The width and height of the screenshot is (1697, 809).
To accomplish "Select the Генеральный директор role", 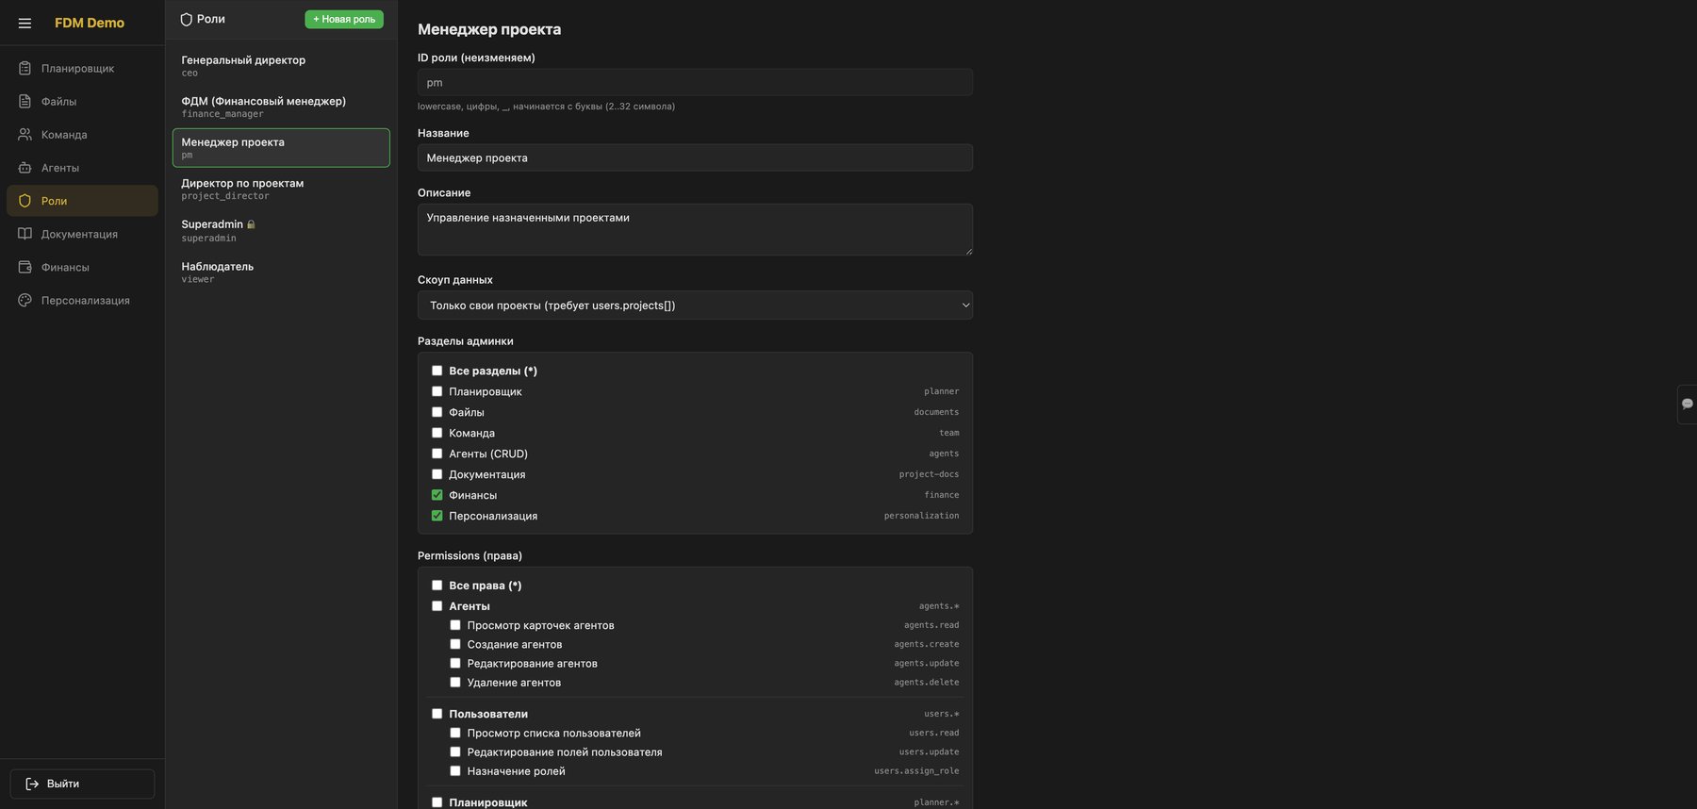I will pos(281,65).
